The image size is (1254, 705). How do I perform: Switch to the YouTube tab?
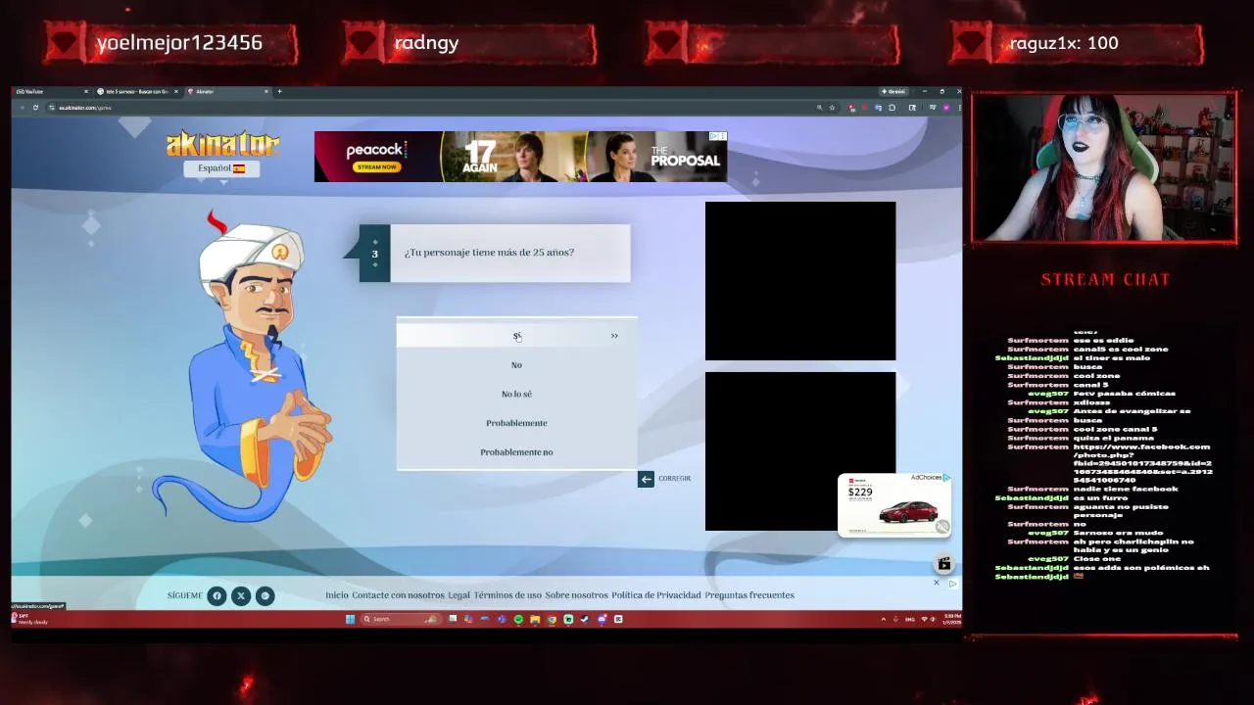[49, 91]
